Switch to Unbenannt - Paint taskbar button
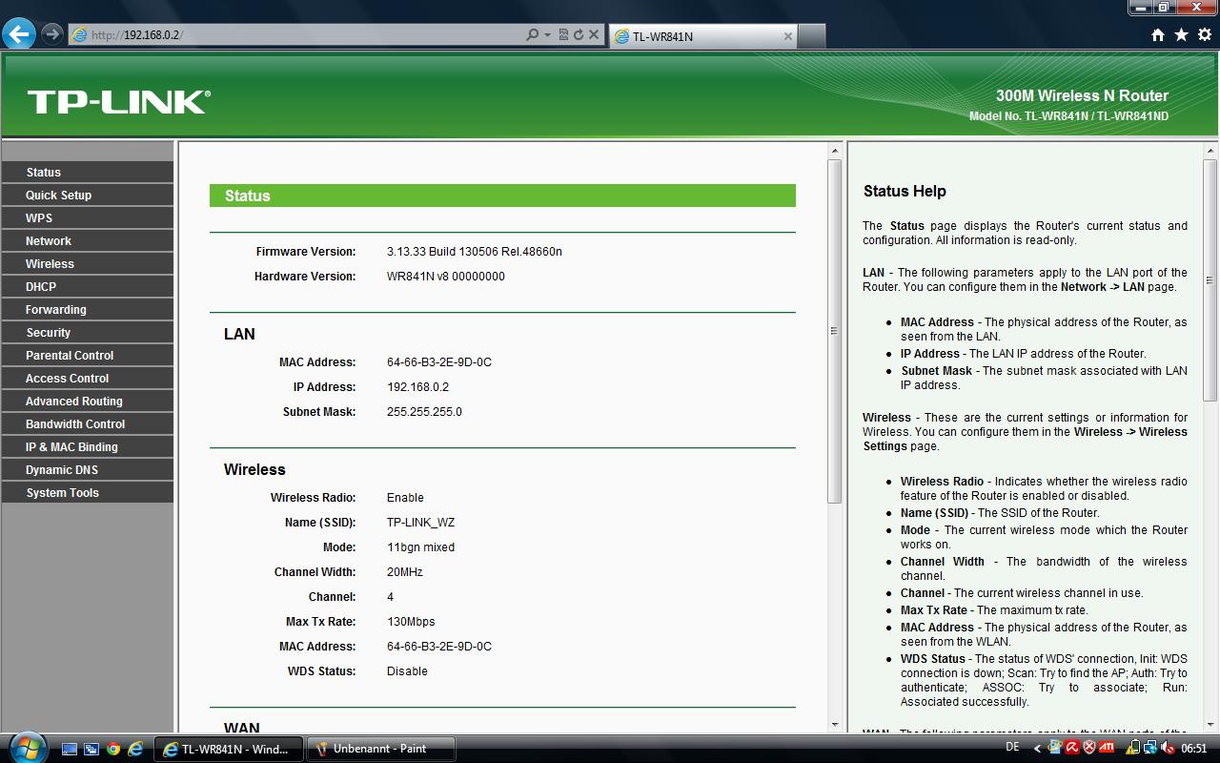 pyautogui.click(x=381, y=749)
